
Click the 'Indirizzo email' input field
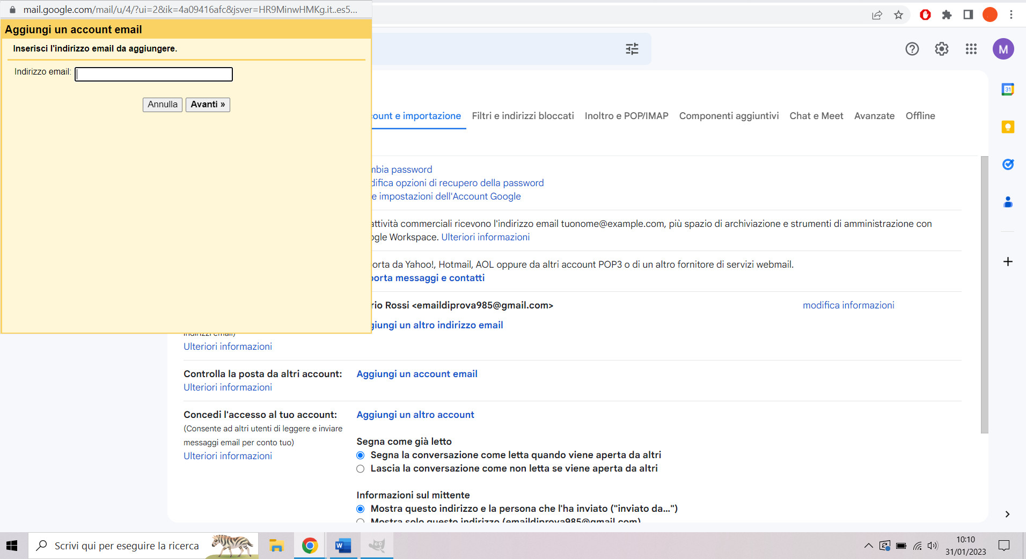point(153,74)
